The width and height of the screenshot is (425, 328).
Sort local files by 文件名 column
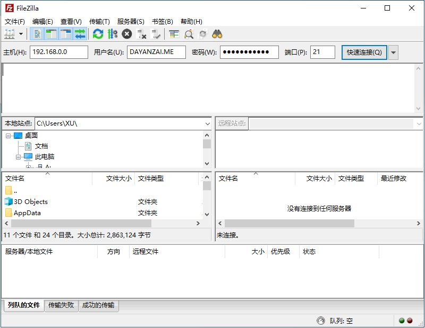47,179
